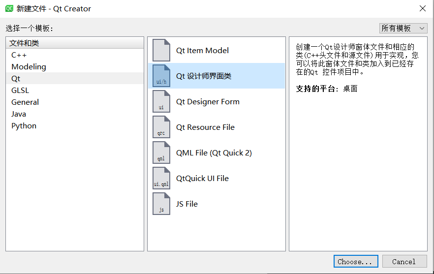Select the GLSL category

[x=20, y=91]
